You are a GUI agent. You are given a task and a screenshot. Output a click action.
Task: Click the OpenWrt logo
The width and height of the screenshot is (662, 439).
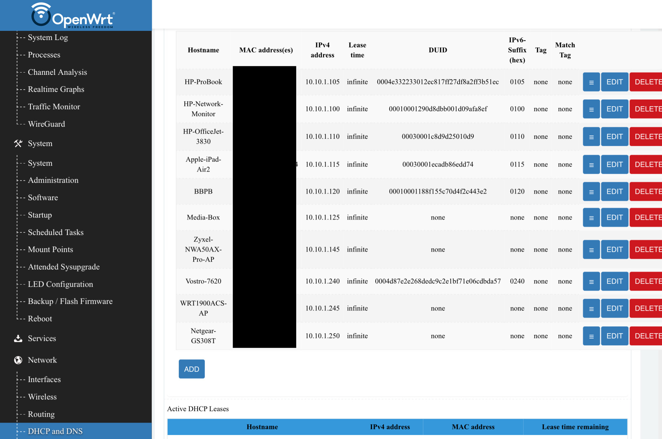point(73,15)
